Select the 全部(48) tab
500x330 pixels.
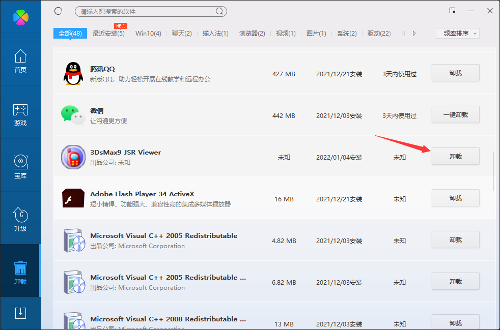coord(70,33)
